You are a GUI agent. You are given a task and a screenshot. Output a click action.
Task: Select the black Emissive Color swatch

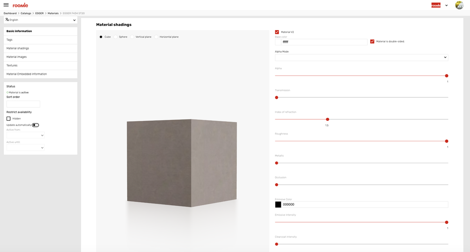point(278,204)
